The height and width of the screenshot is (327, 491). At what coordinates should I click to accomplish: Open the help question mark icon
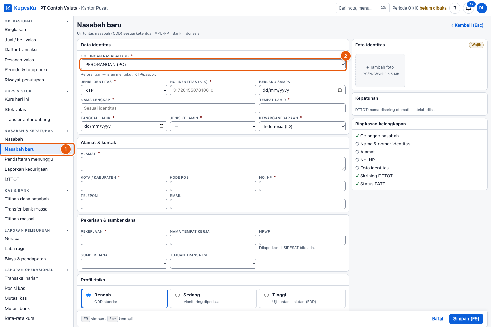point(455,8)
